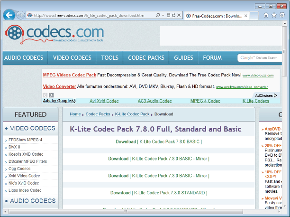Open the browser Home icon

pos(266,15)
